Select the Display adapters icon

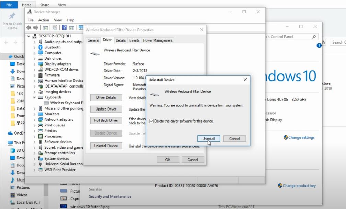[x=41, y=64]
